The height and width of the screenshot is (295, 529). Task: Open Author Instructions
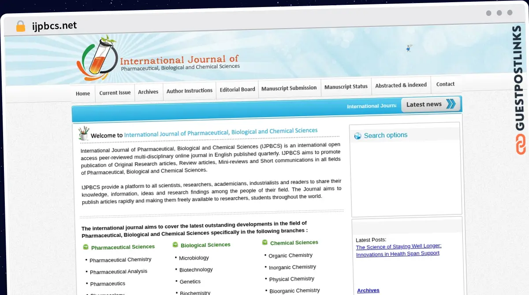[x=190, y=90]
